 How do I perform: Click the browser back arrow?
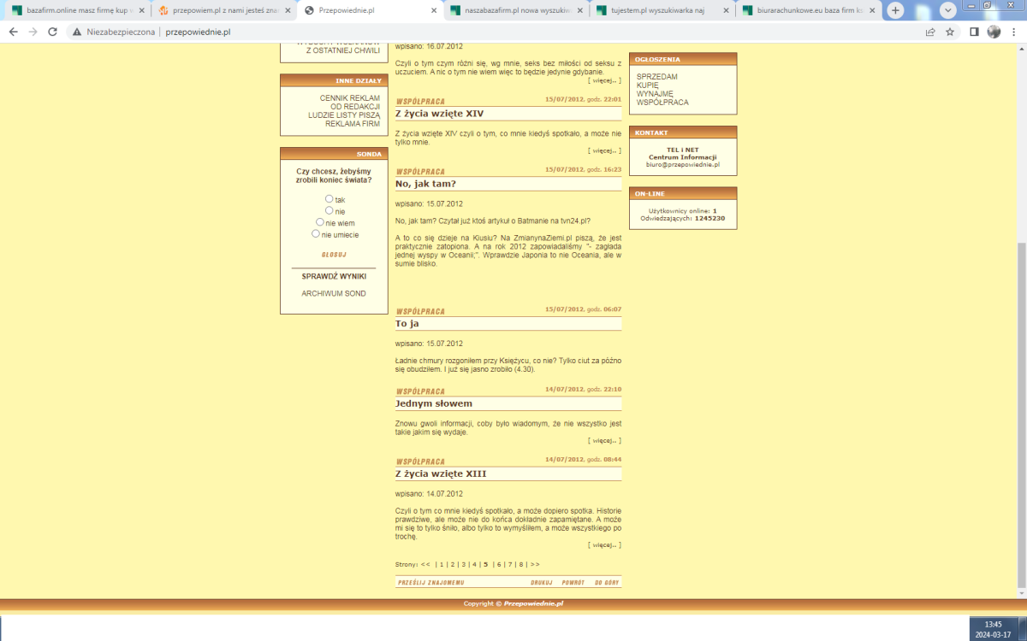[x=13, y=32]
